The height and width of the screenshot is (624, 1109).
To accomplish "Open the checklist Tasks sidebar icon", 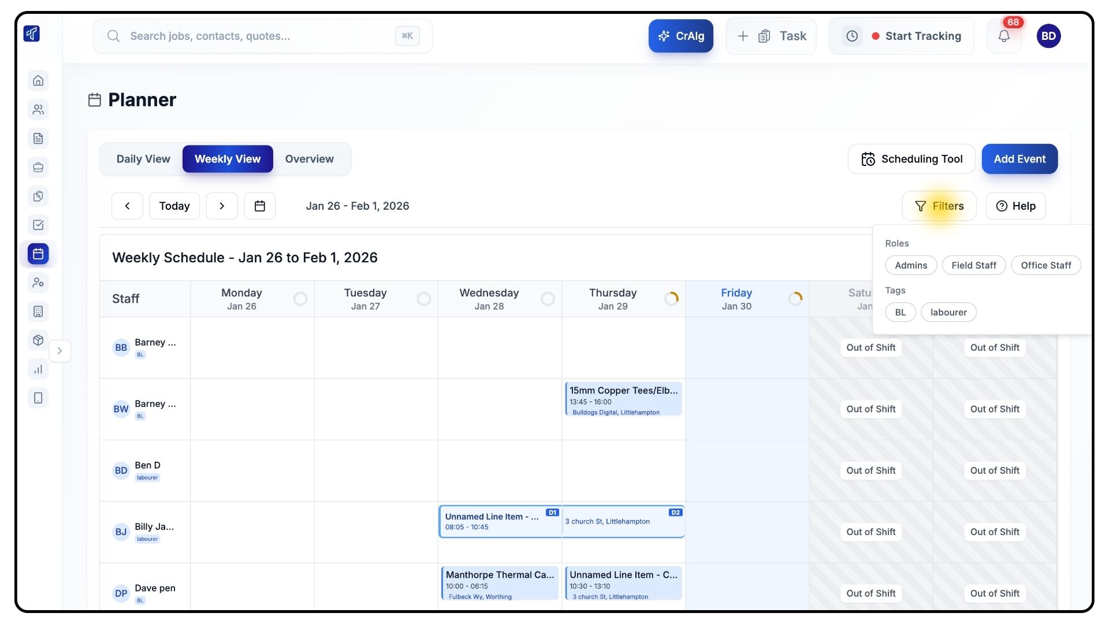I will coord(38,225).
